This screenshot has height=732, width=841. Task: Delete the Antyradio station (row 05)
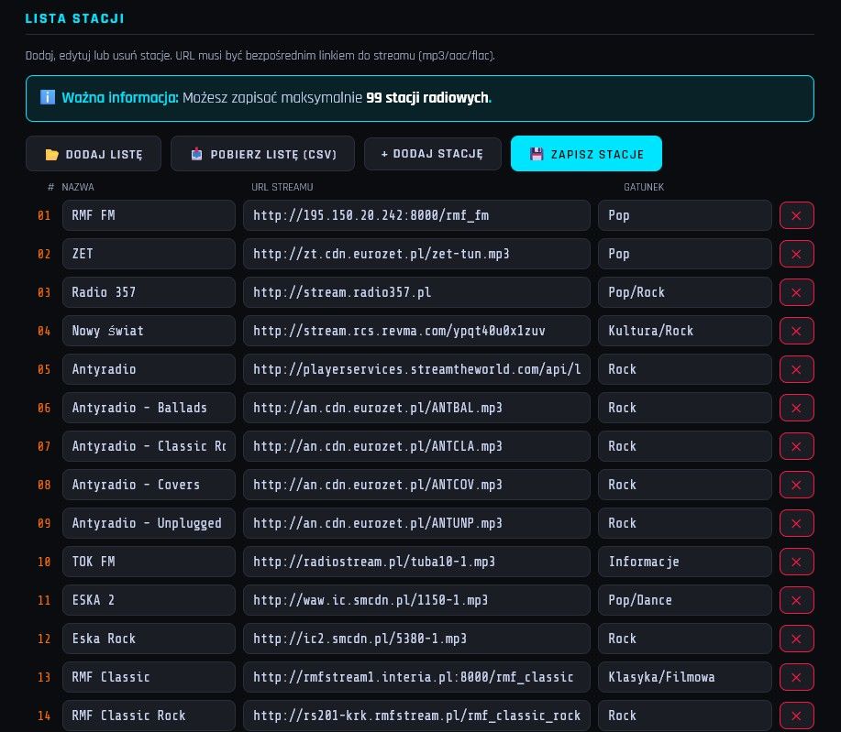796,369
